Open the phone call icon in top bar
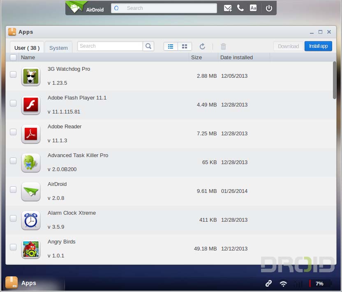The width and height of the screenshot is (342, 292). (240, 8)
